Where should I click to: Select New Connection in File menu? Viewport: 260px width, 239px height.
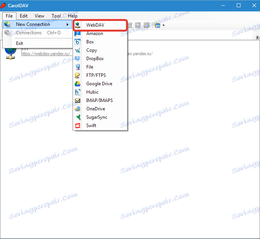click(38, 24)
